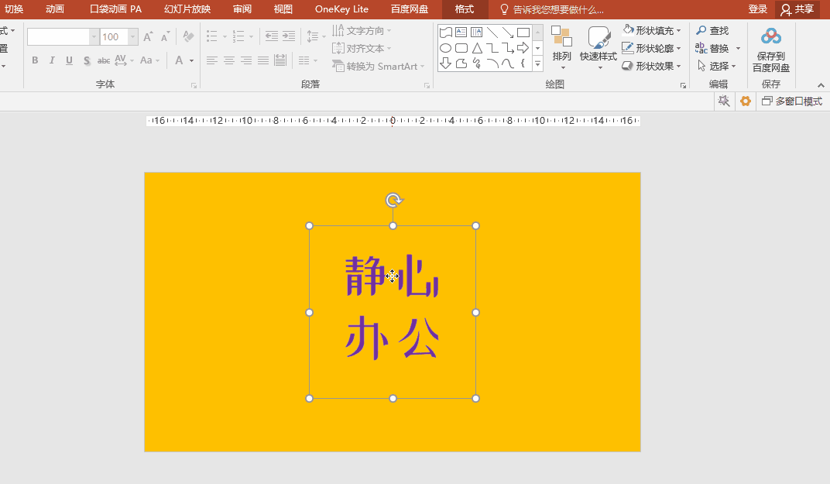
Task: Open the 百度网盘 ribbon tab
Action: tap(409, 9)
